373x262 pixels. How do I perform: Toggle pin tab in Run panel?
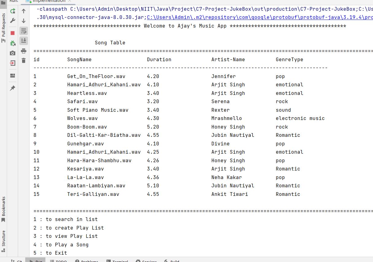(x=13, y=88)
